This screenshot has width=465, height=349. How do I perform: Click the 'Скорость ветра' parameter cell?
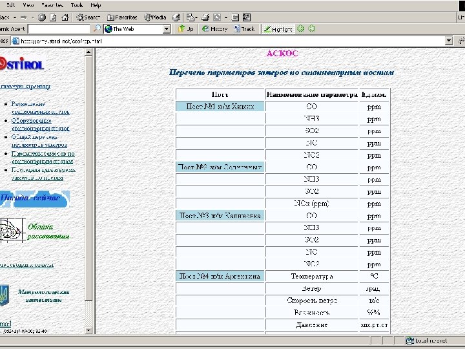click(x=312, y=301)
